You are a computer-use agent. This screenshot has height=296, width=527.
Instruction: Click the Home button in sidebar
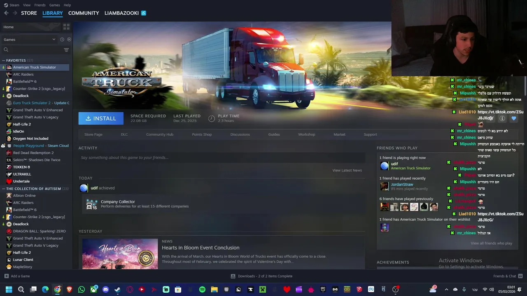point(31,27)
